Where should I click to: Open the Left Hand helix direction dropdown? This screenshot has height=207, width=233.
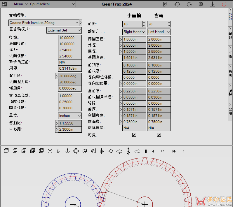pyautogui.click(x=159, y=32)
